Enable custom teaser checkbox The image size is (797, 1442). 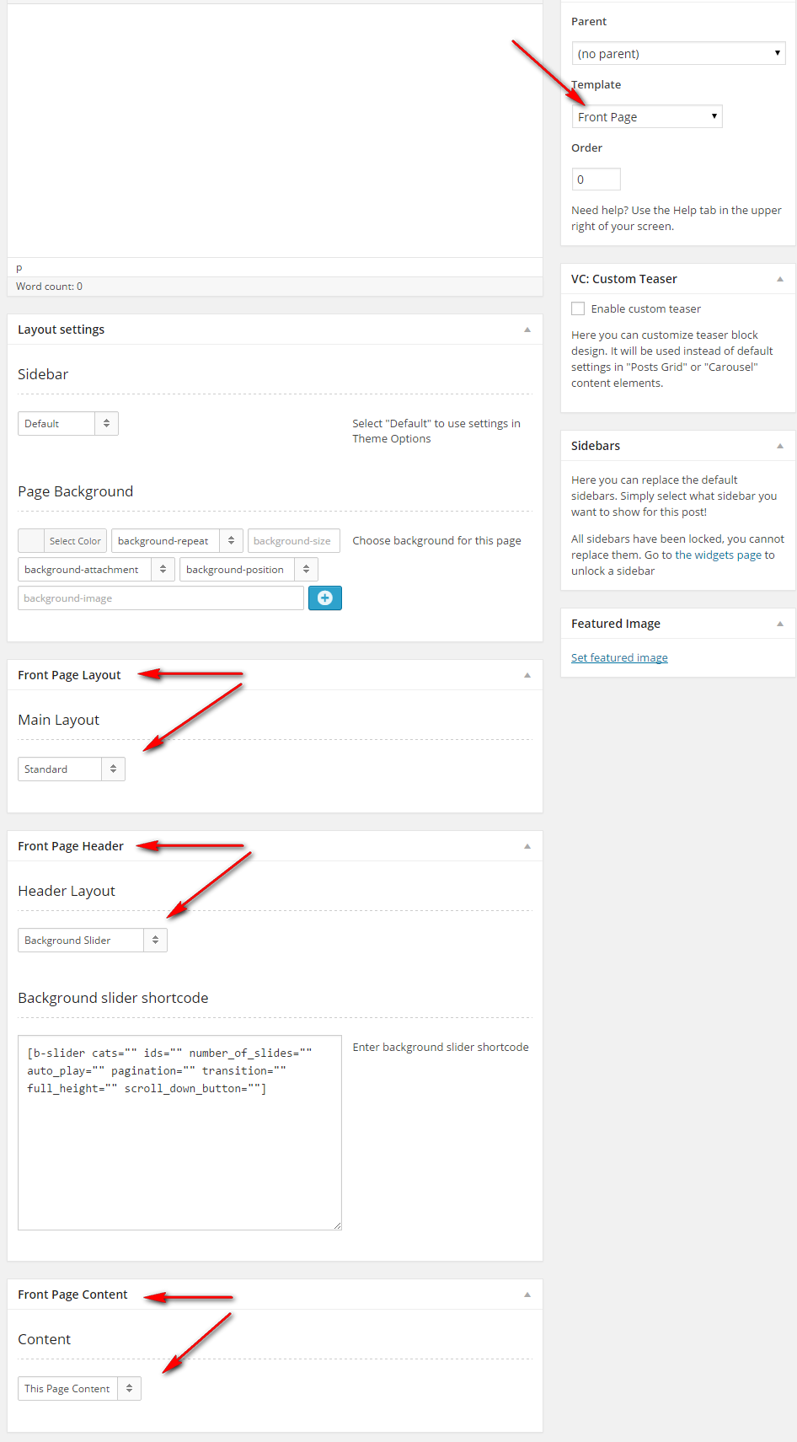tap(578, 308)
